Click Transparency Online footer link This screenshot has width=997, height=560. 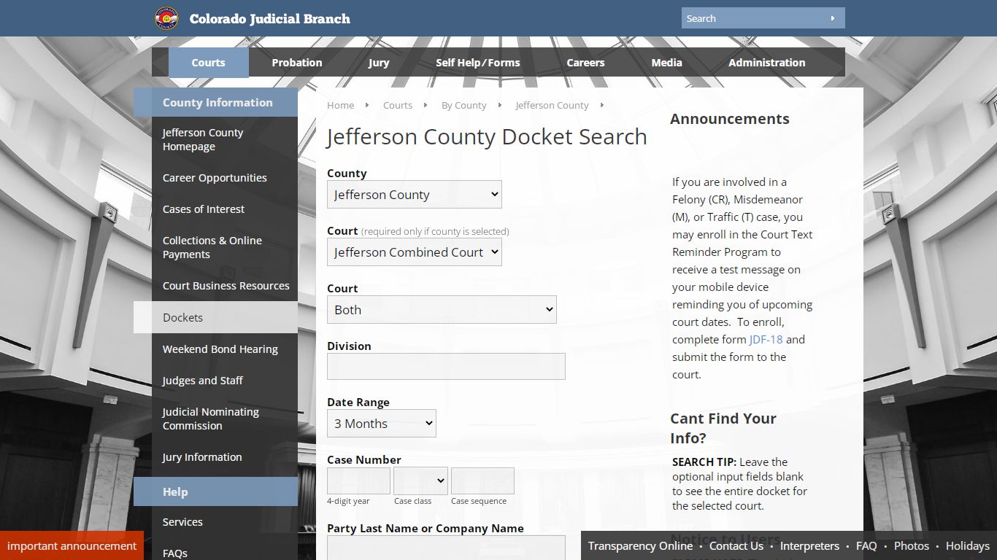640,546
